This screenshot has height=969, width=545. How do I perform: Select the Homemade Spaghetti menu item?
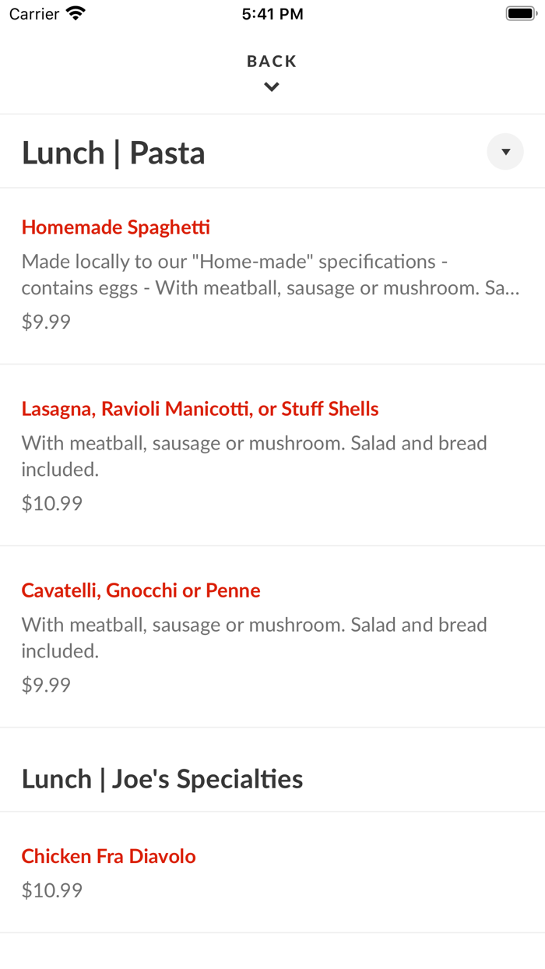point(115,227)
